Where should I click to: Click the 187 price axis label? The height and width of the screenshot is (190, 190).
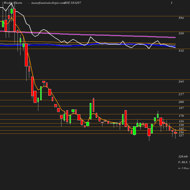[x=181, y=108]
